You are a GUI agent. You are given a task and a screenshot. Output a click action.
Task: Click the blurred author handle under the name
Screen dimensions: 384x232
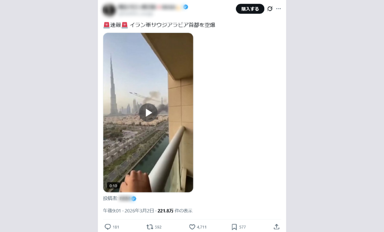[x=135, y=13]
